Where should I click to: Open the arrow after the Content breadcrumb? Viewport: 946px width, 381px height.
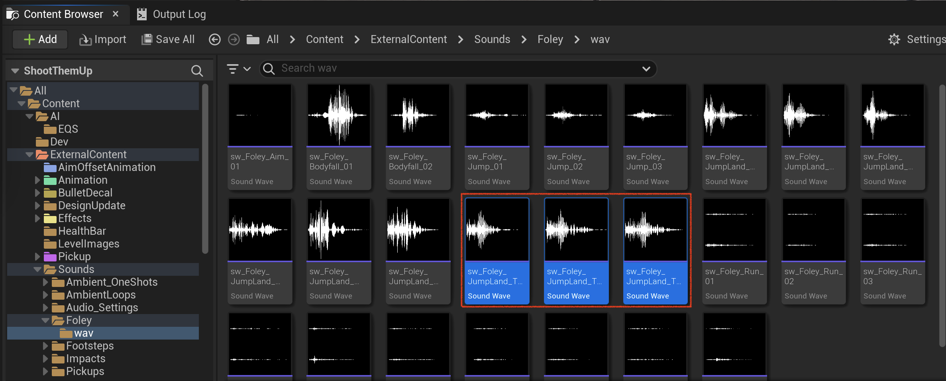click(x=357, y=39)
